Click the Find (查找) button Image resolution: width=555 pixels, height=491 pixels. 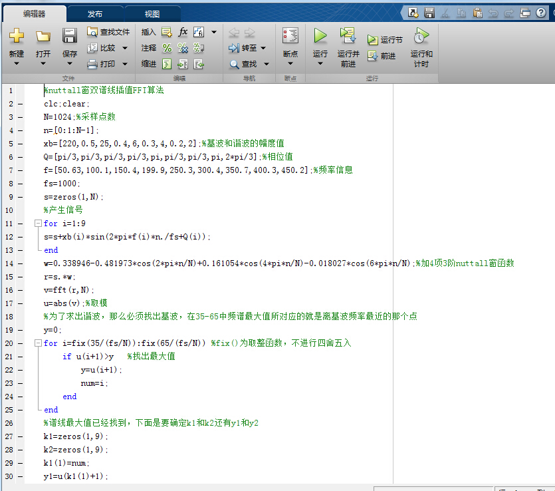[x=243, y=64]
